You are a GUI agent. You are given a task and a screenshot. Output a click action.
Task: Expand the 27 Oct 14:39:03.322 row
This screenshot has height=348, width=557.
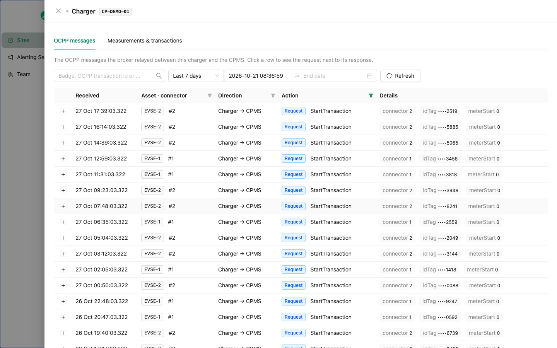[x=63, y=143]
